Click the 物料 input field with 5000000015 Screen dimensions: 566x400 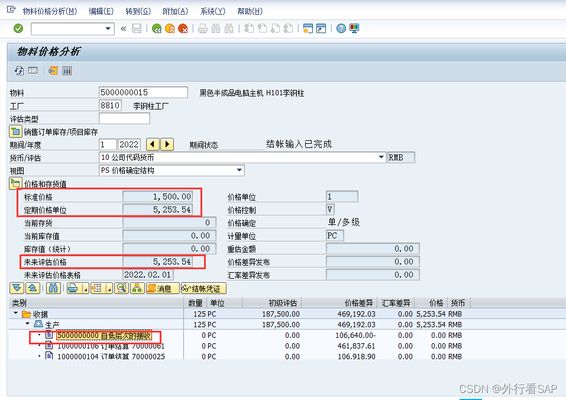point(143,92)
